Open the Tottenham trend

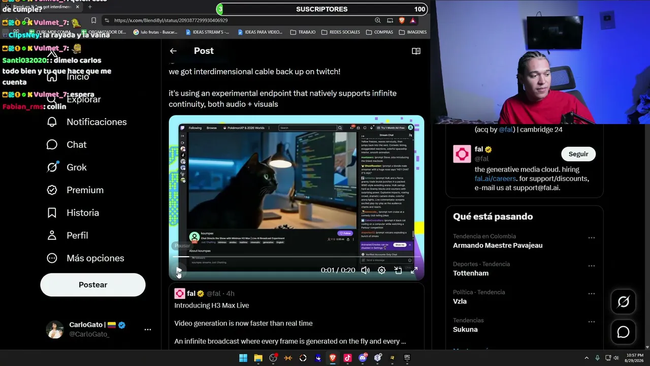(471, 273)
